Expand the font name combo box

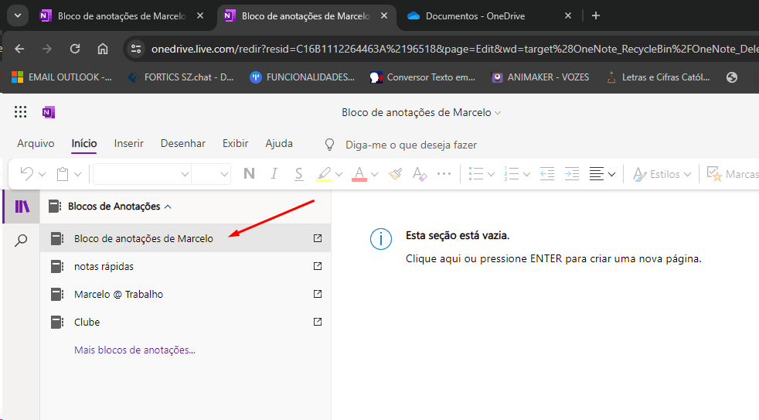141,174
